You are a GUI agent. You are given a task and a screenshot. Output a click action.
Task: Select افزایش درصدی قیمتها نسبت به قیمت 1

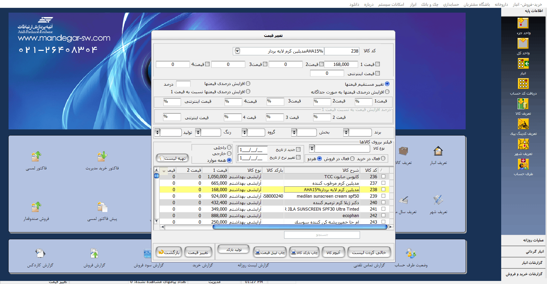pos(248,91)
